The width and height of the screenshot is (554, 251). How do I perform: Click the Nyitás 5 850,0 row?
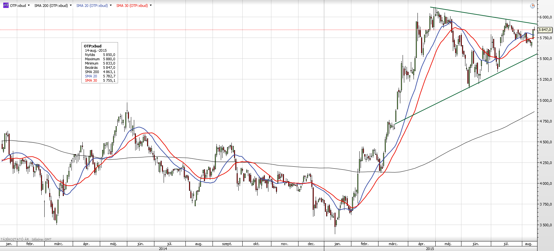pos(100,55)
